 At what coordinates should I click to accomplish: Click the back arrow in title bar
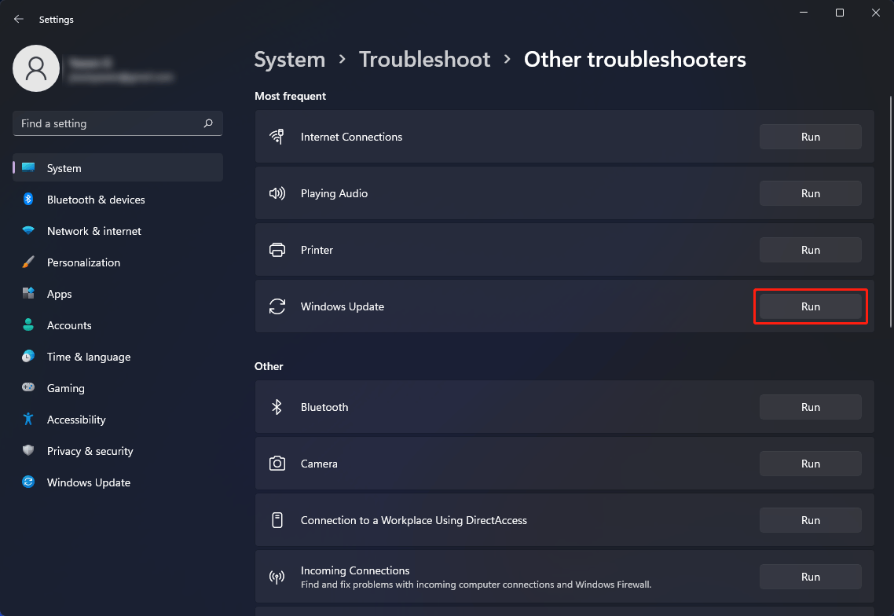[x=19, y=20]
